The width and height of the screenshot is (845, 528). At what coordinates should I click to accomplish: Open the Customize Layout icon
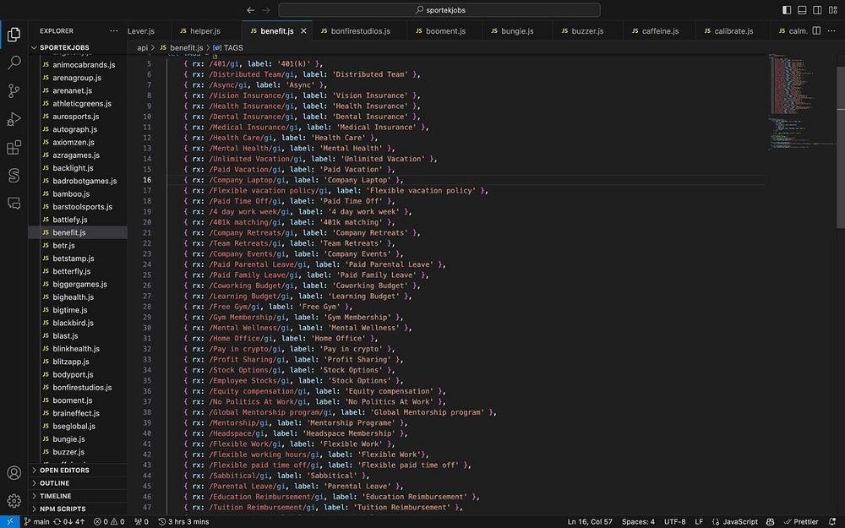tap(832, 10)
